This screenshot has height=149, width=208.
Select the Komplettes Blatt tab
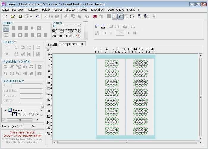click(x=72, y=44)
